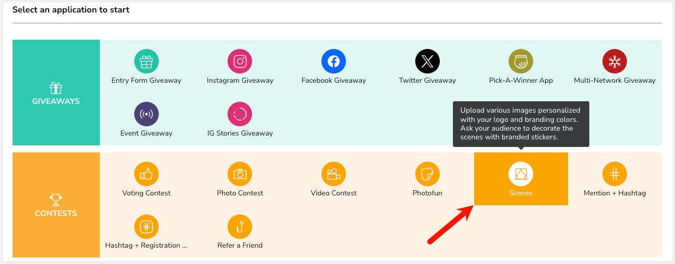
Task: Select the CONTESTS category panel
Action: coord(56,205)
